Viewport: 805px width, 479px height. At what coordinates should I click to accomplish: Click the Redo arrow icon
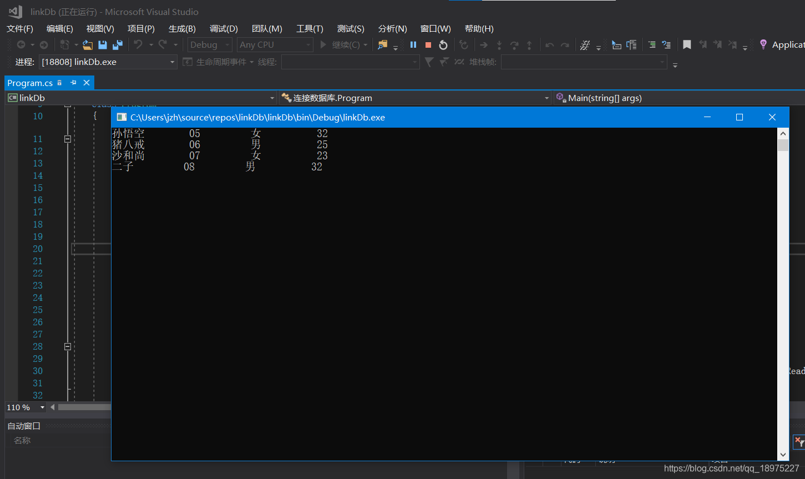pyautogui.click(x=163, y=44)
